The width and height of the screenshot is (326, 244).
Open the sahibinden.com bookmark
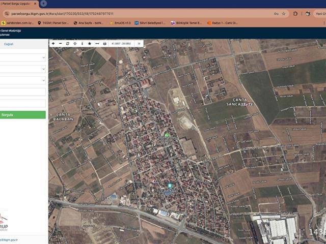tap(17, 23)
